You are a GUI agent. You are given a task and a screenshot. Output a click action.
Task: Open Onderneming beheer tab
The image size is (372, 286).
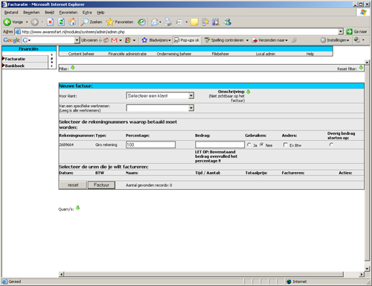click(174, 54)
